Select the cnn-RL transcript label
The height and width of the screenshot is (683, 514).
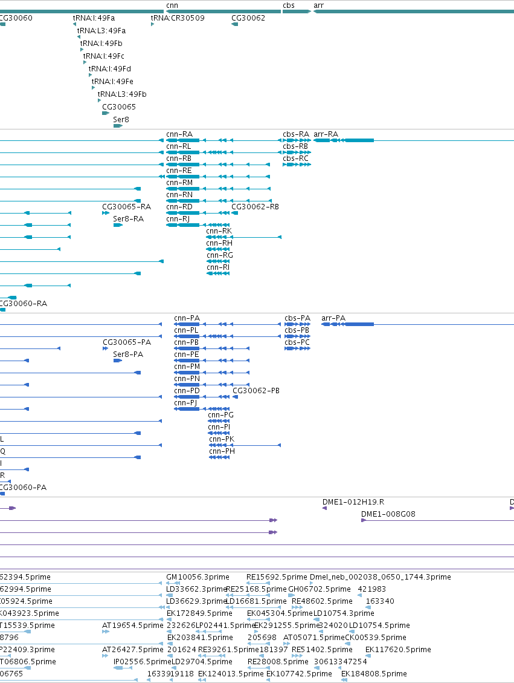point(178,146)
